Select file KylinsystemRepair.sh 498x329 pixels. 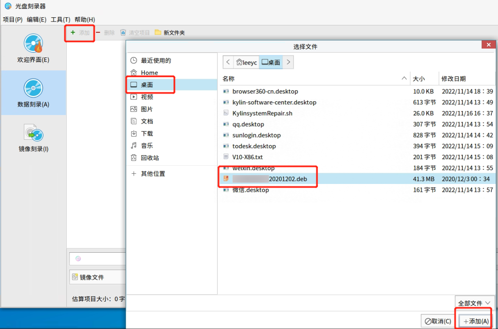point(358,113)
